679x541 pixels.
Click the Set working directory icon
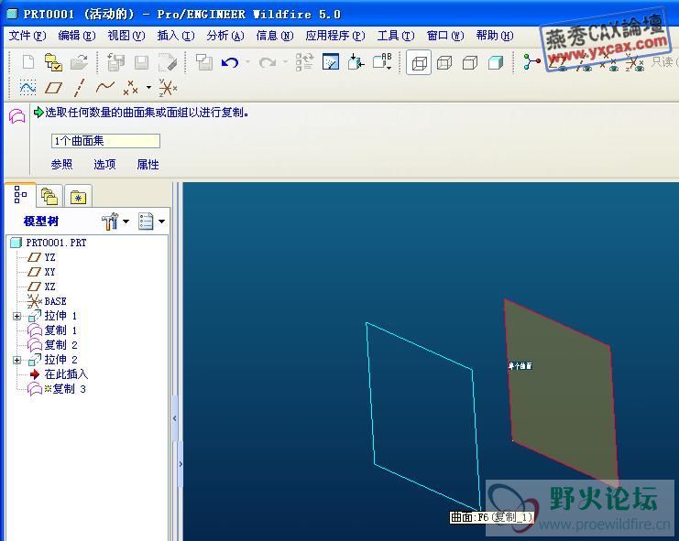pyautogui.click(x=54, y=62)
